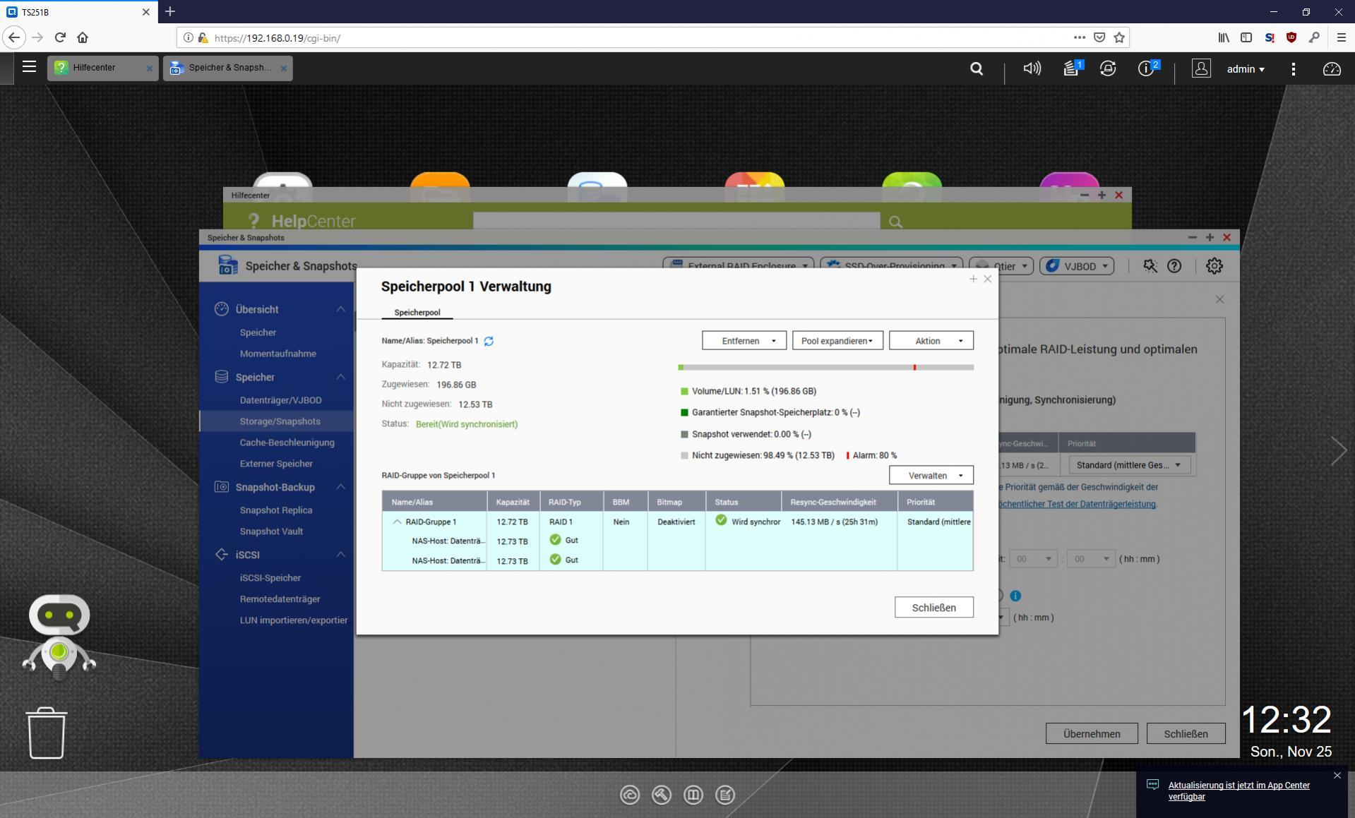This screenshot has width=1355, height=818.
Task: Open the Verwalten dropdown for RAID group
Action: pos(931,475)
